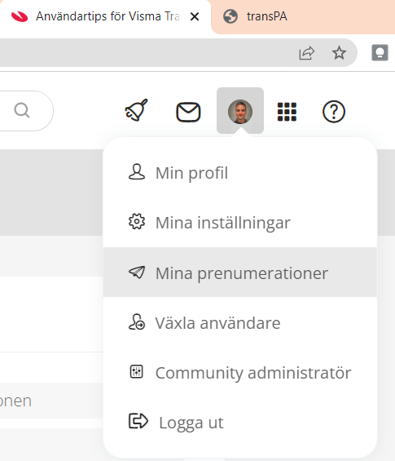This screenshot has width=395, height=461.
Task: Open the browser extension icon beside address bar
Action: (380, 53)
